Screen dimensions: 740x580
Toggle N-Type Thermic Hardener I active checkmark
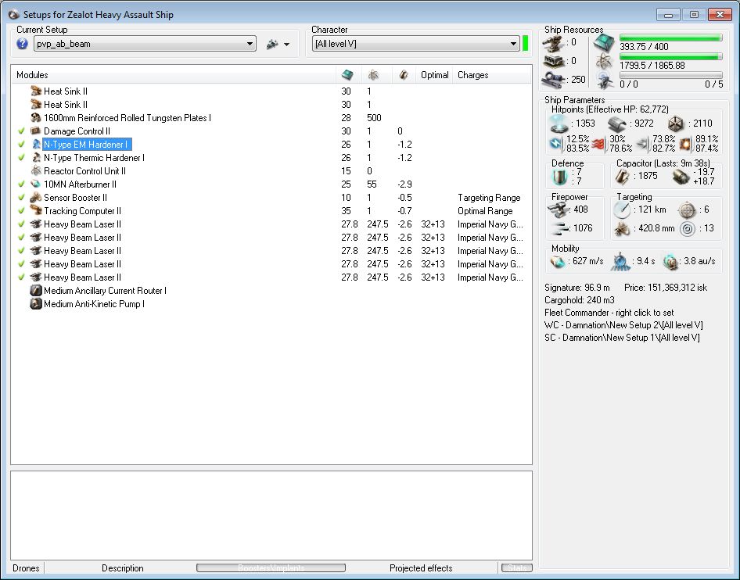coord(21,157)
